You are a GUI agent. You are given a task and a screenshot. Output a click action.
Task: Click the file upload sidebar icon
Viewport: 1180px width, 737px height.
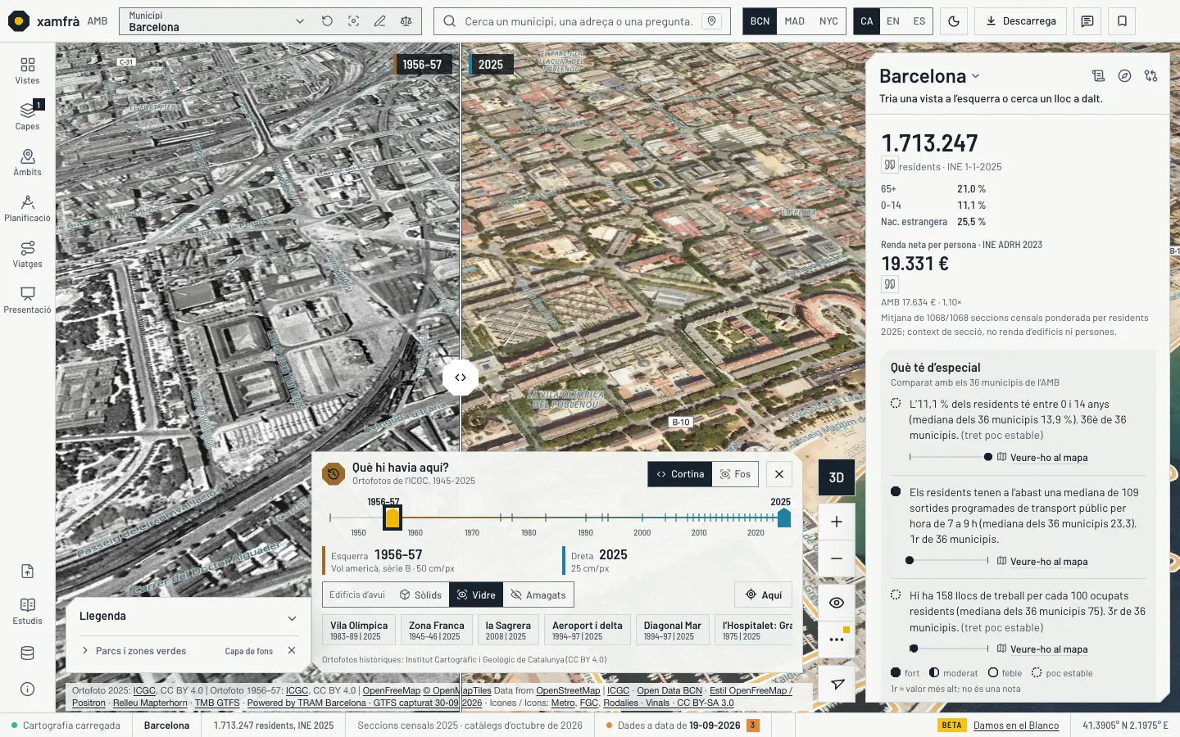[x=27, y=572]
